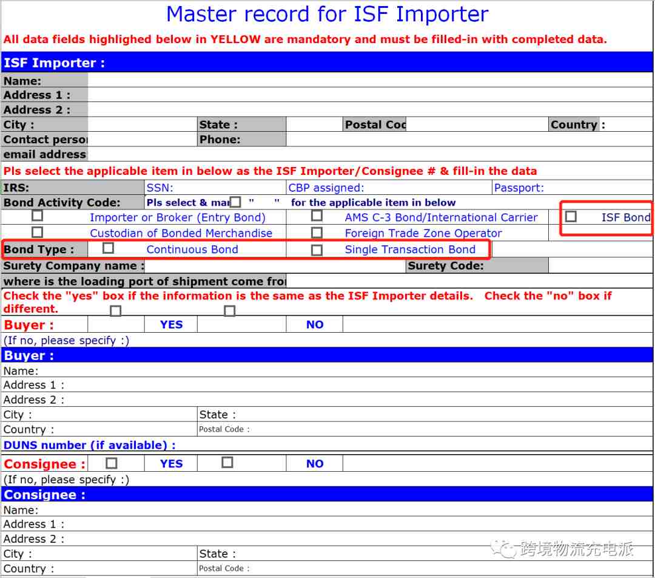Click the ISF Importer Name input field

coord(370,80)
